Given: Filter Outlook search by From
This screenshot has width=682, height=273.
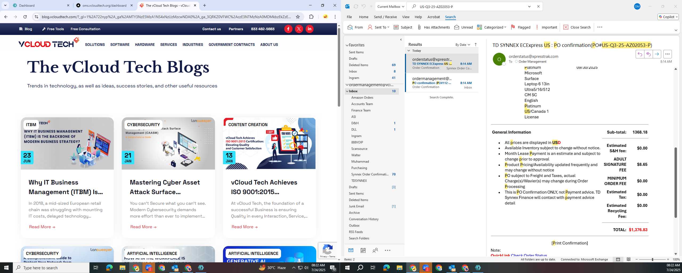Looking at the screenshot, I should 355,27.
